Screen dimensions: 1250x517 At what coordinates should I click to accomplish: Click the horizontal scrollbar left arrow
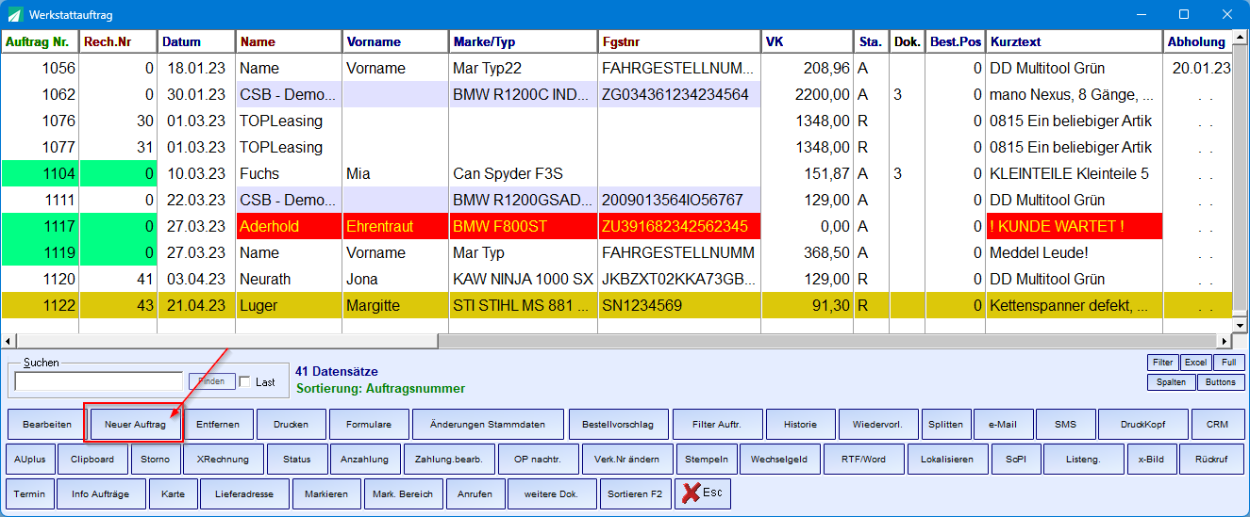8,341
